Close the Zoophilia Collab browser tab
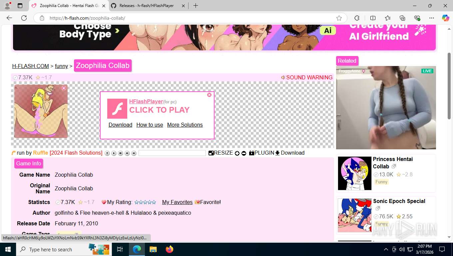This screenshot has width=453, height=256. [x=103, y=6]
